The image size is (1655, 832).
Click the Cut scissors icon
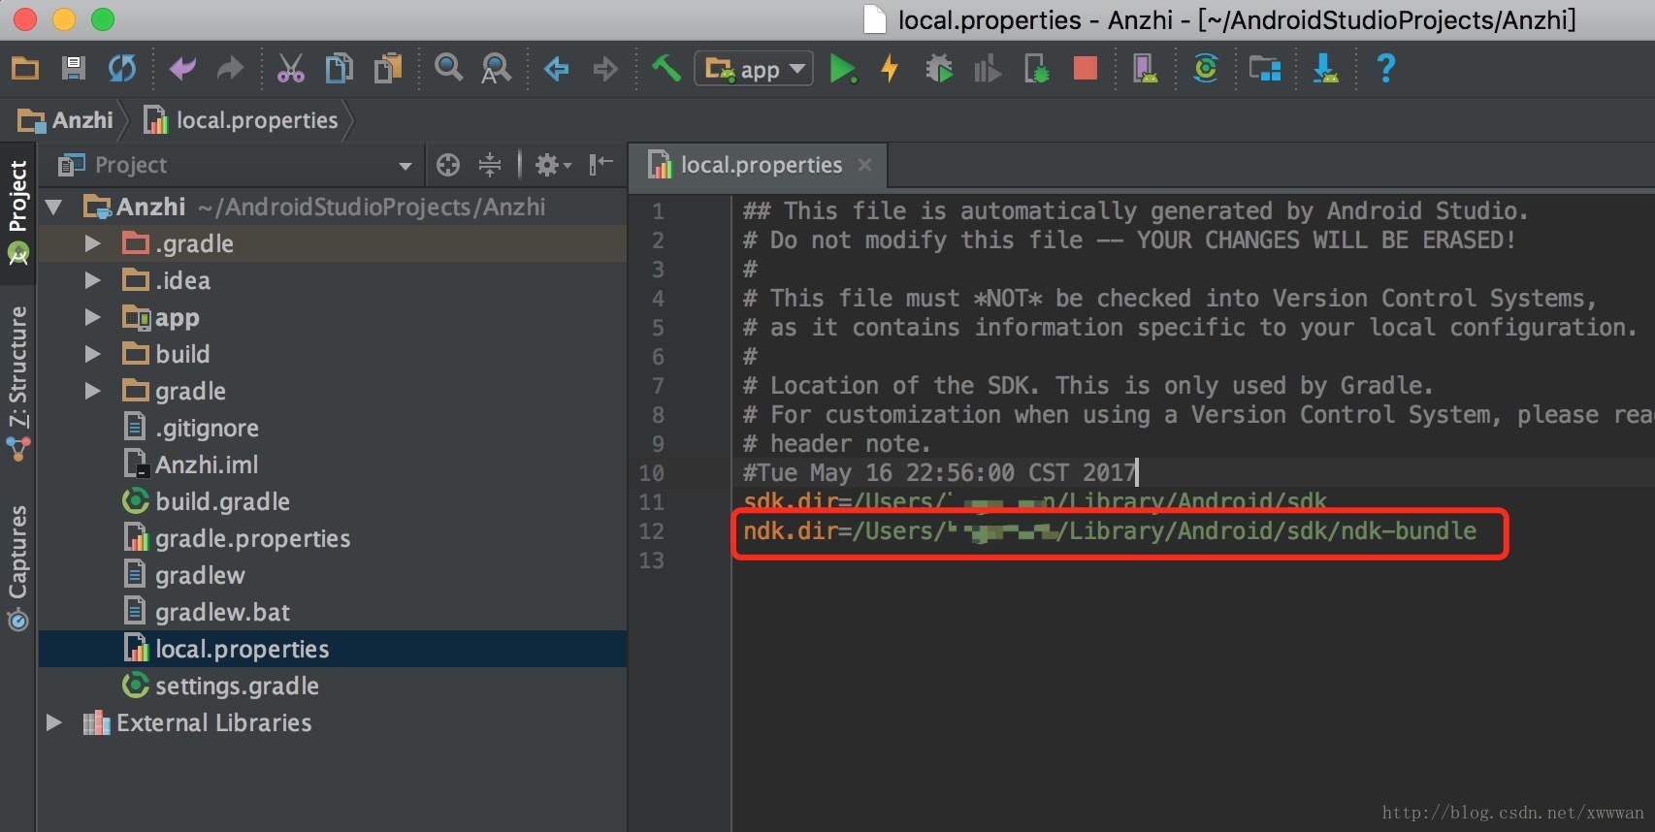[x=290, y=68]
